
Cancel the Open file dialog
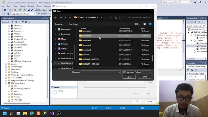tap(144, 77)
